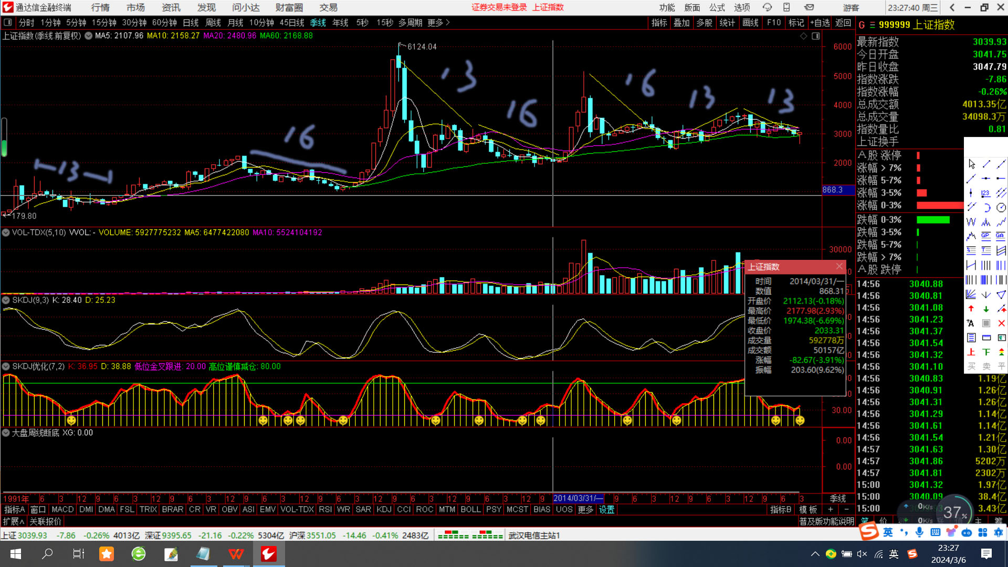
Task: Select the ruler measurement tool
Action: click(x=986, y=338)
